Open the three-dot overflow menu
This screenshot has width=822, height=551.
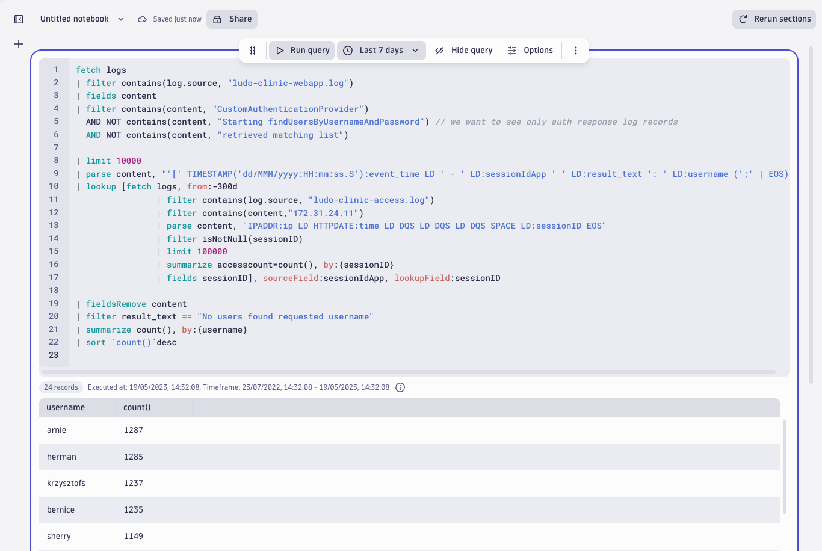(x=575, y=51)
